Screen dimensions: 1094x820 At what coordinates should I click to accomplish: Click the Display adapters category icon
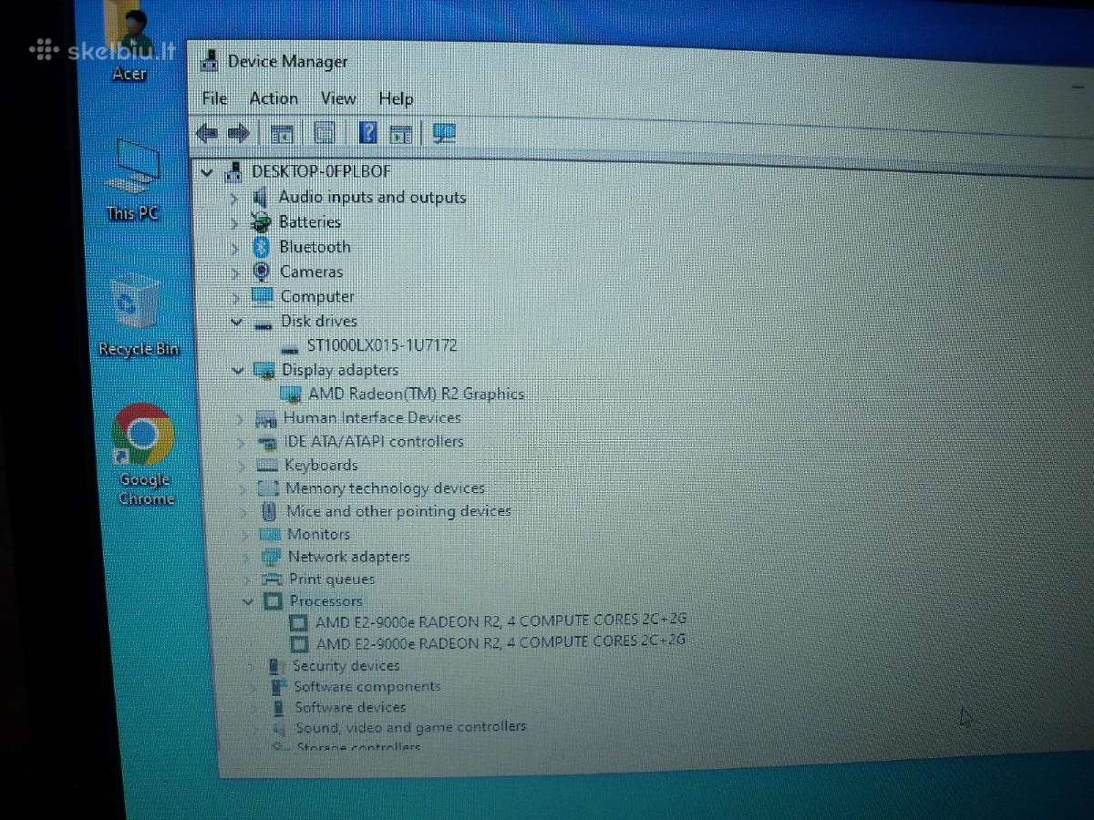point(264,370)
